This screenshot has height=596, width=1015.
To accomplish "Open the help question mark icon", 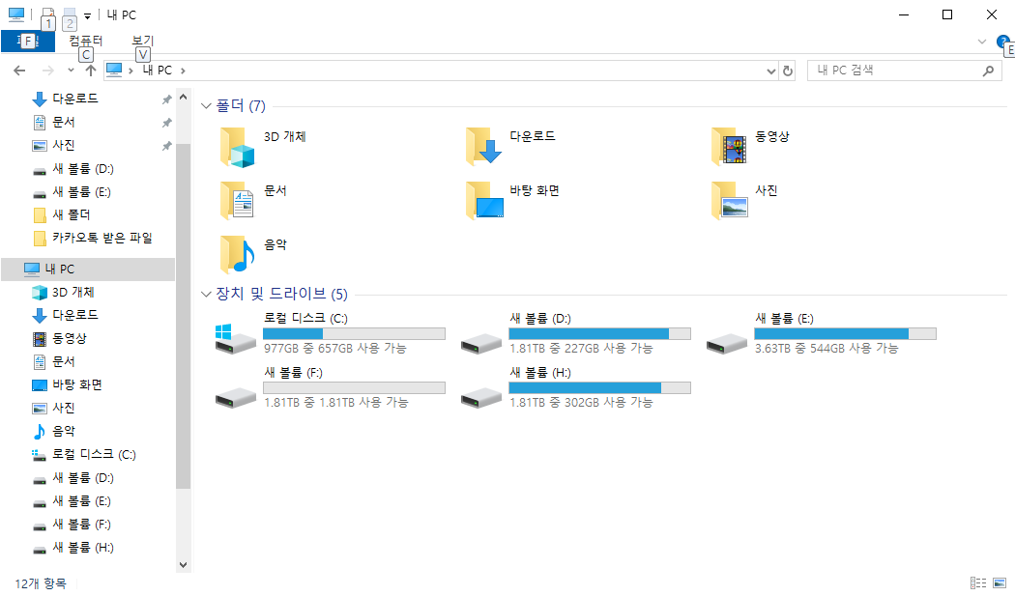I will pos(1002,42).
